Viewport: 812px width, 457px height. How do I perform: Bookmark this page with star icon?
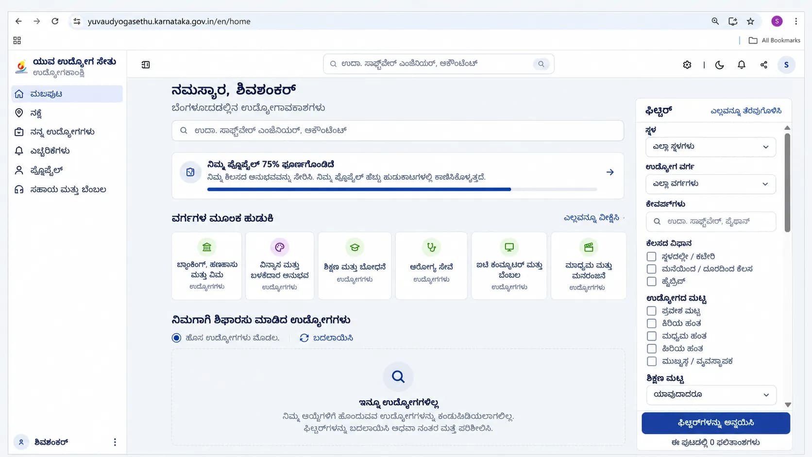point(750,21)
